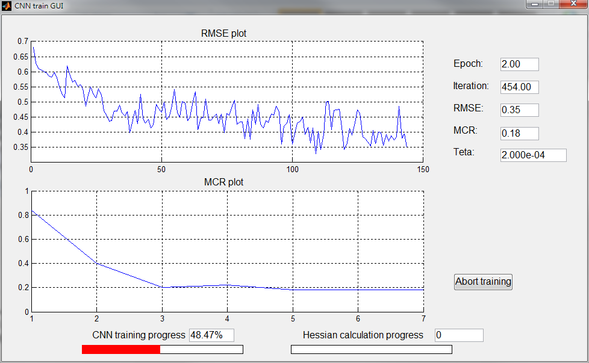Click inside the MCR plot axes
The height and width of the screenshot is (363, 589).
227,252
